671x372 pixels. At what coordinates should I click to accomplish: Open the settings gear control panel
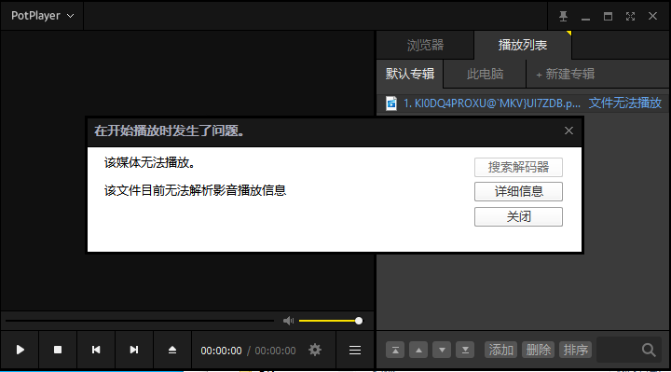pos(315,351)
